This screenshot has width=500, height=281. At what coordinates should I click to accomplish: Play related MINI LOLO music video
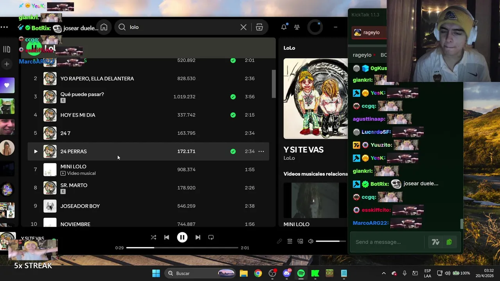coord(315,200)
